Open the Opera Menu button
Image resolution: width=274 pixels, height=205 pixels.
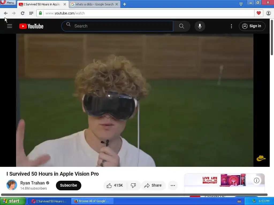(x=8, y=2)
